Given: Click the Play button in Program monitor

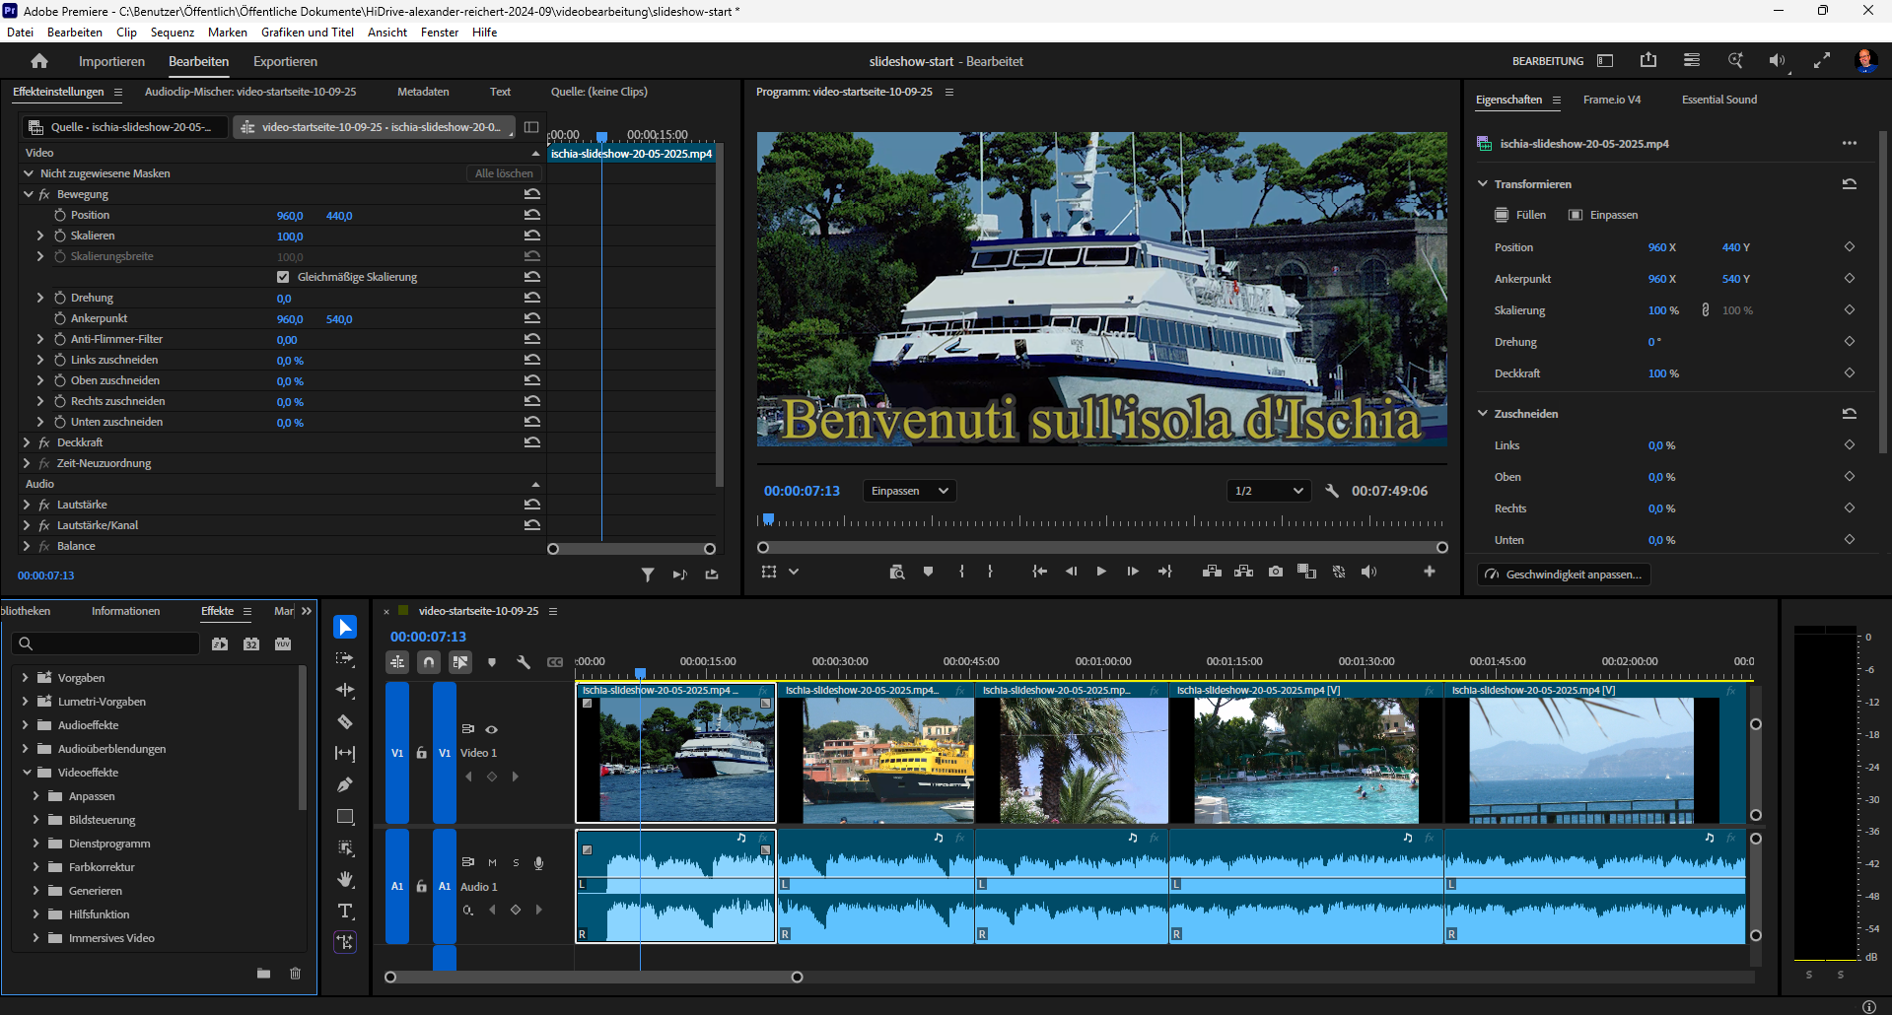Looking at the screenshot, I should pos(1101,572).
